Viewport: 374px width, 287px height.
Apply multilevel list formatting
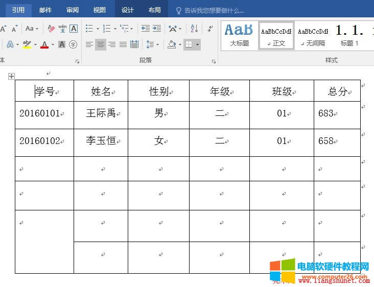[x=124, y=29]
